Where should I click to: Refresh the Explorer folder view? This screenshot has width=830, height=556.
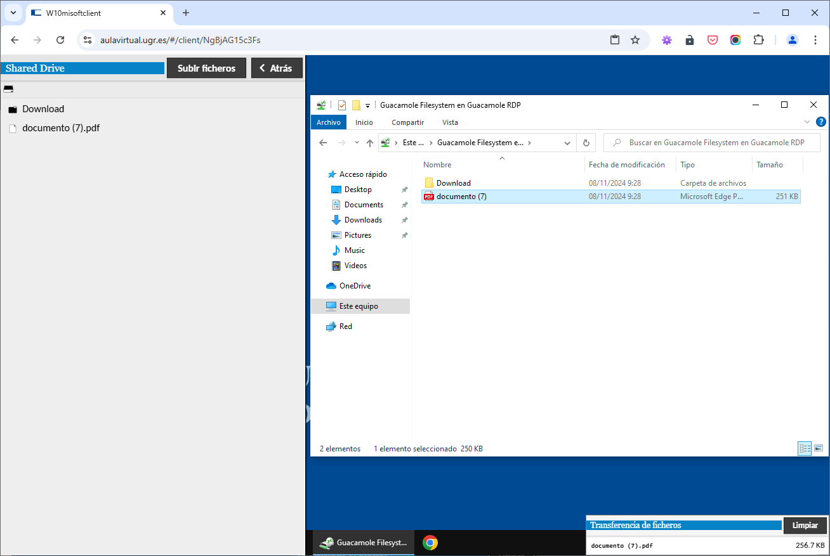586,143
